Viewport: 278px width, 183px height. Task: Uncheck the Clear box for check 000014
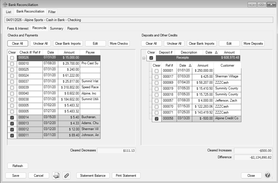point(12,118)
